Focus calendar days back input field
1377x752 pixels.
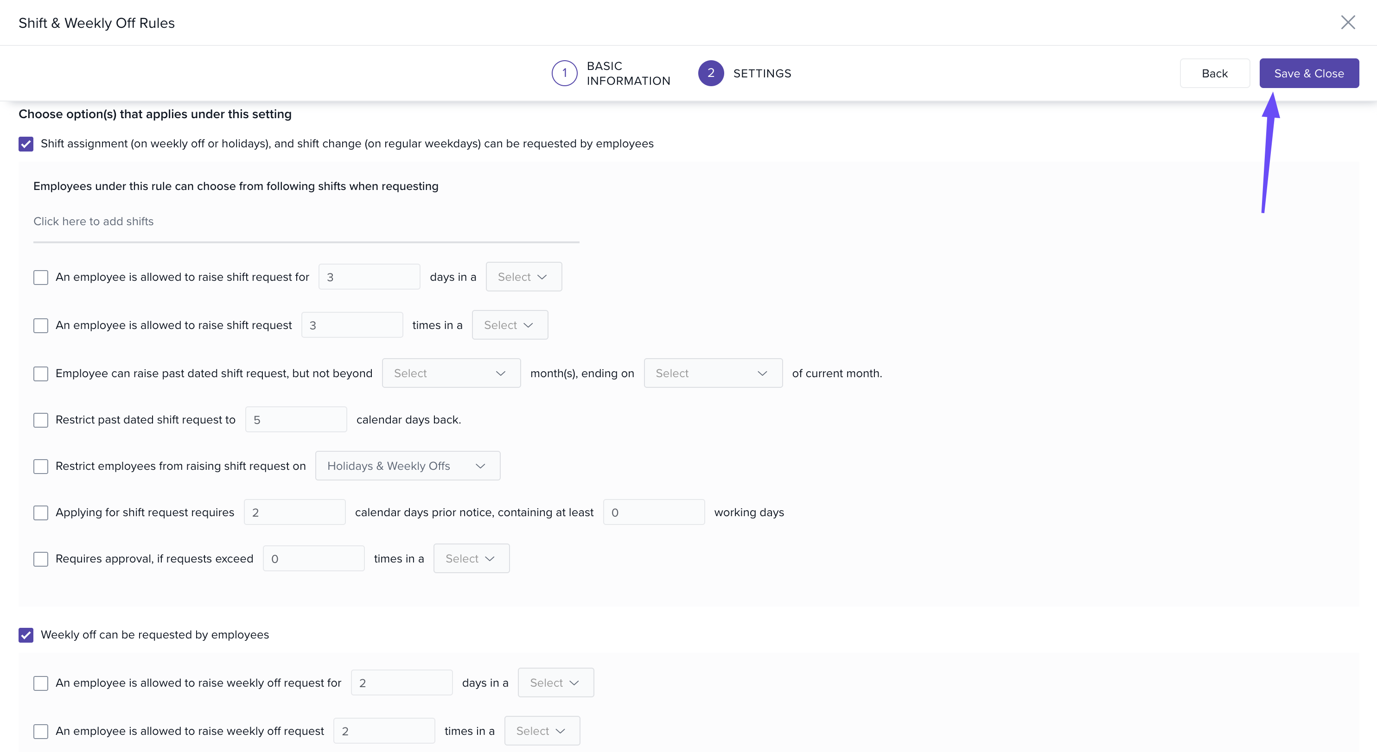(296, 420)
